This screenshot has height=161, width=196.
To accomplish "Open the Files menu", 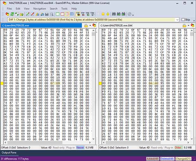I will (x=9, y=9).
